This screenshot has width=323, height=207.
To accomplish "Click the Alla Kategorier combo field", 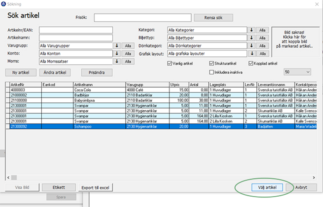I will pyautogui.click(x=207, y=30).
